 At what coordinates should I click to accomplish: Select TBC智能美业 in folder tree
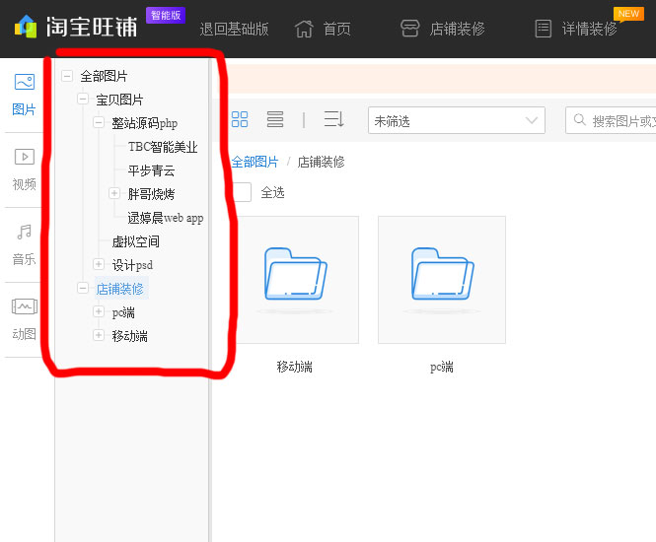[163, 147]
